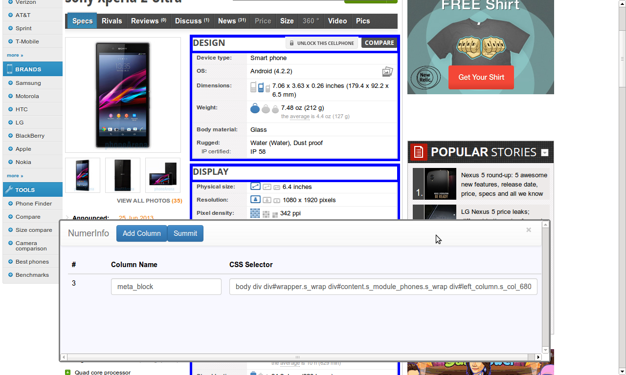
Task: Click more link under Brands list
Action: pos(15,176)
